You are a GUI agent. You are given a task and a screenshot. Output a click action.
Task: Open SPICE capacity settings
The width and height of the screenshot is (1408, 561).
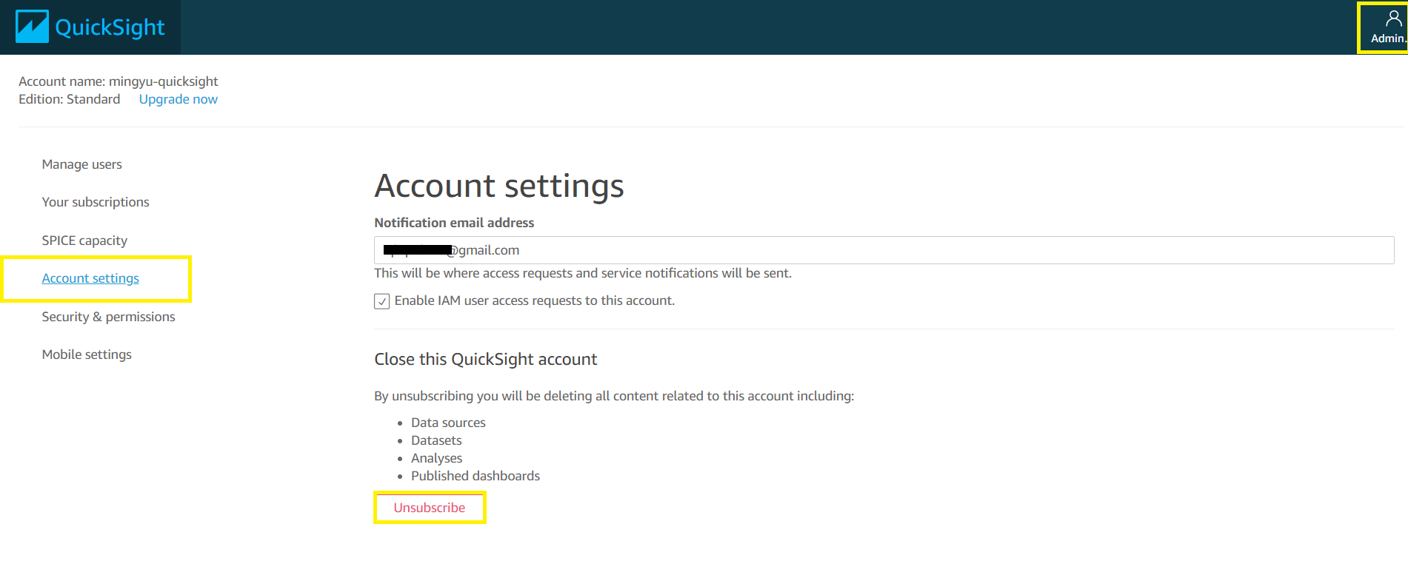[84, 241]
